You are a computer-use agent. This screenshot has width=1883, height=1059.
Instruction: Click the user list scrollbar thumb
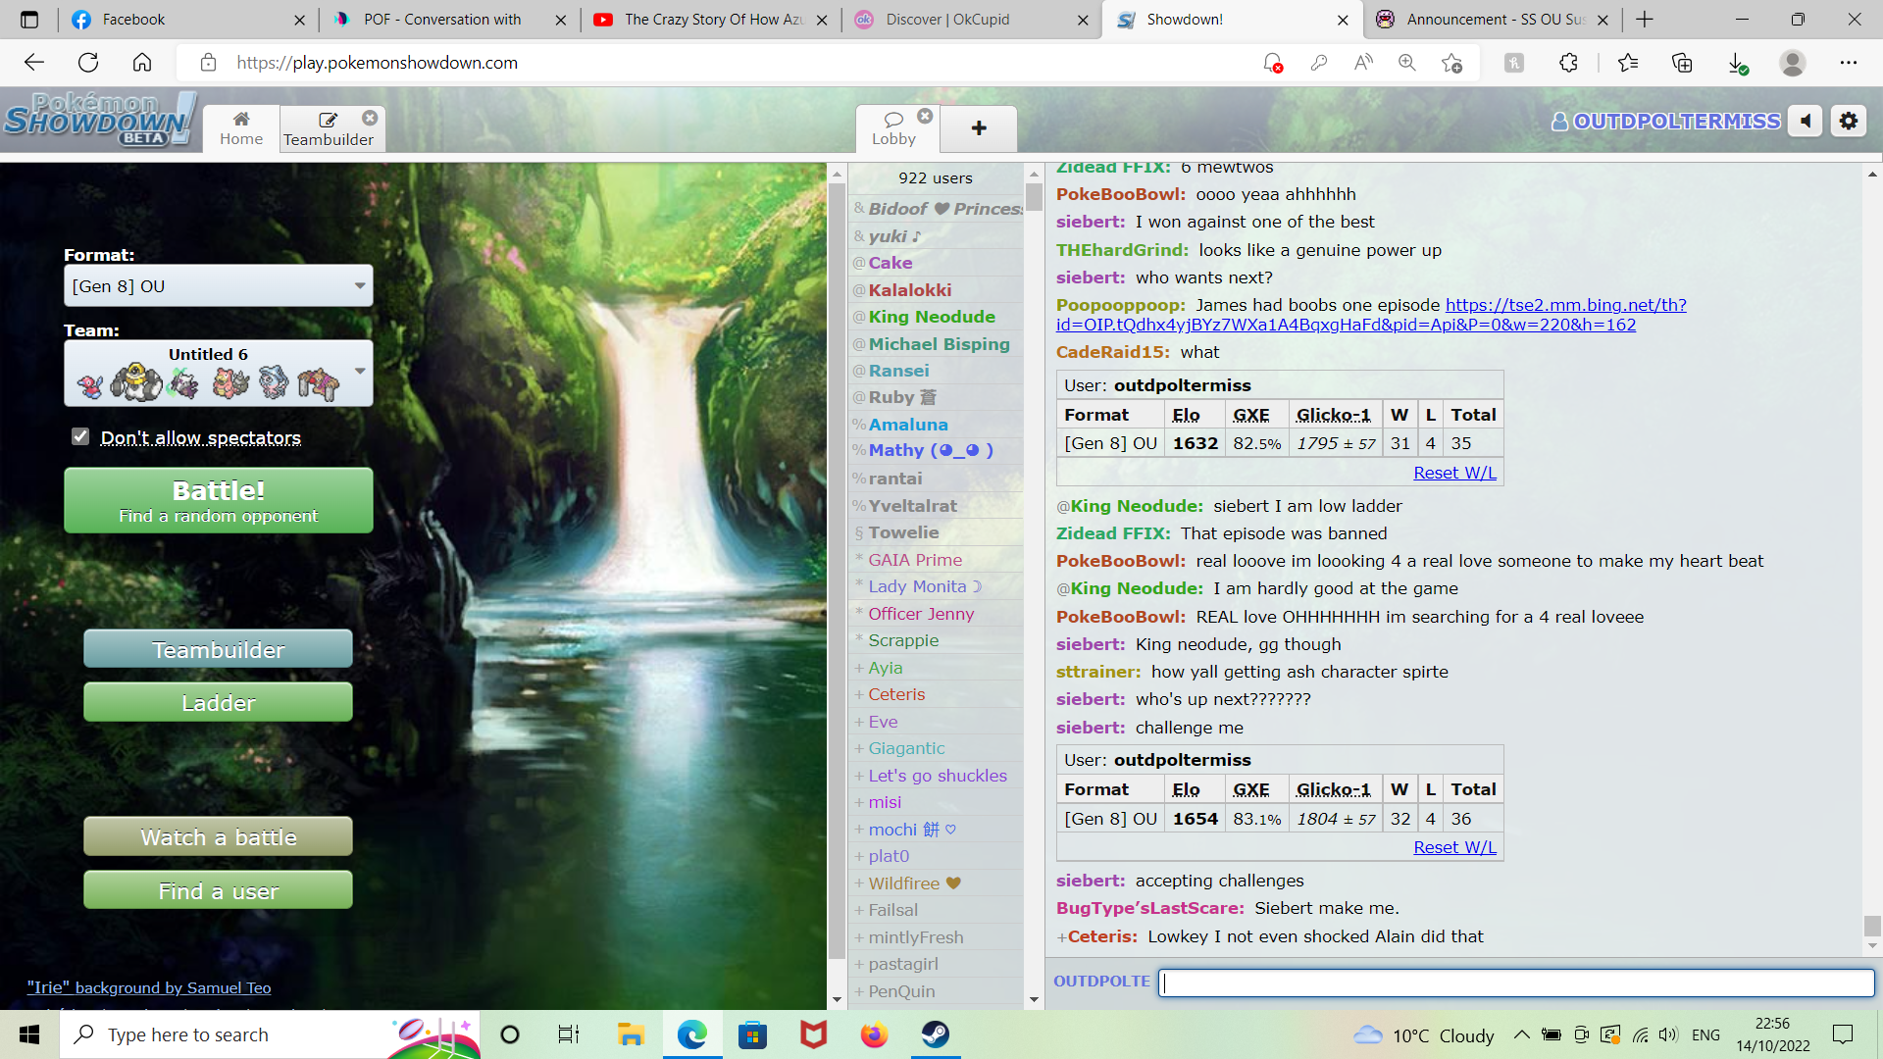pyautogui.click(x=1034, y=197)
